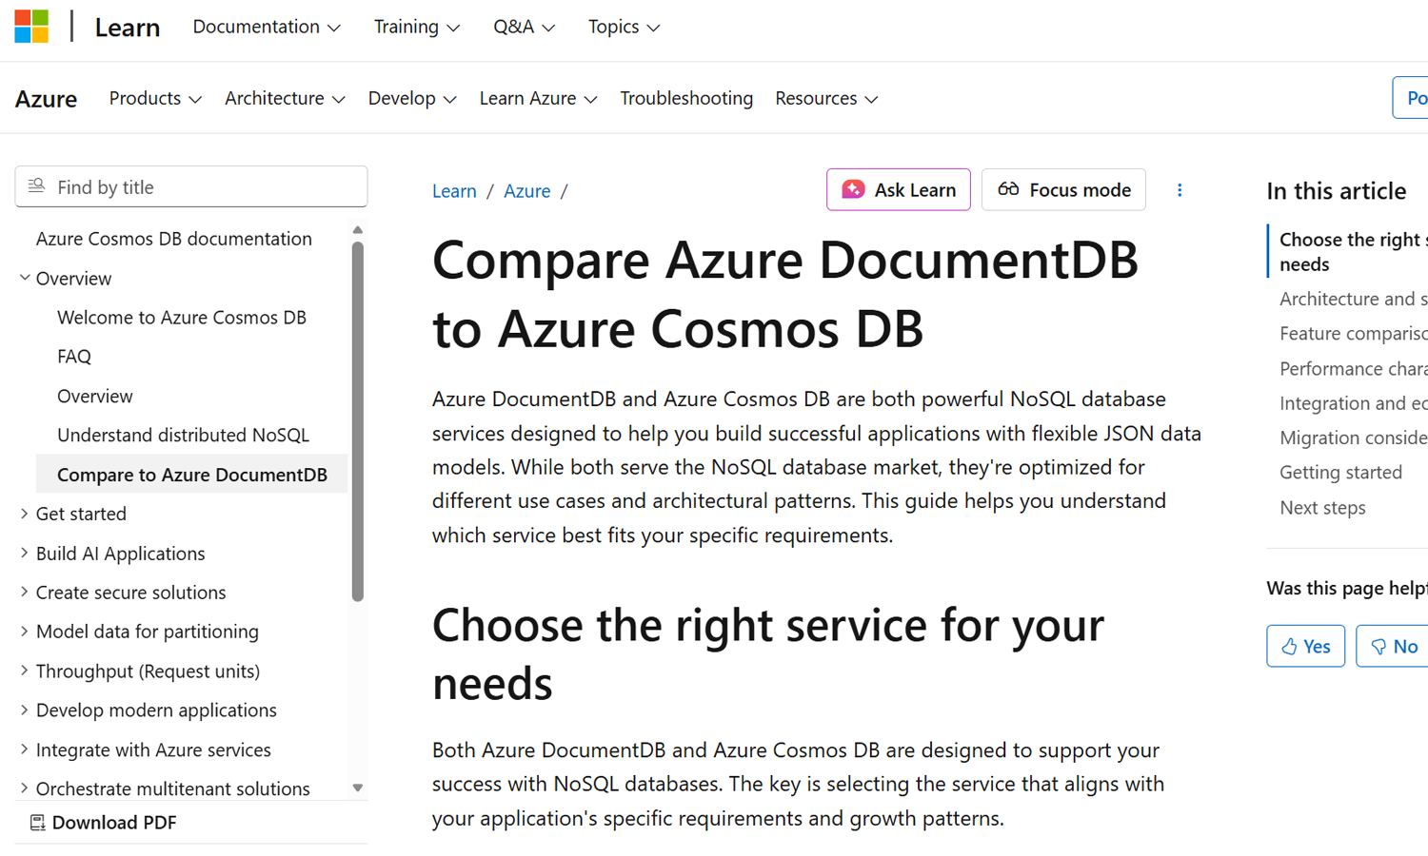Collapse the Overview tree section

point(25,278)
